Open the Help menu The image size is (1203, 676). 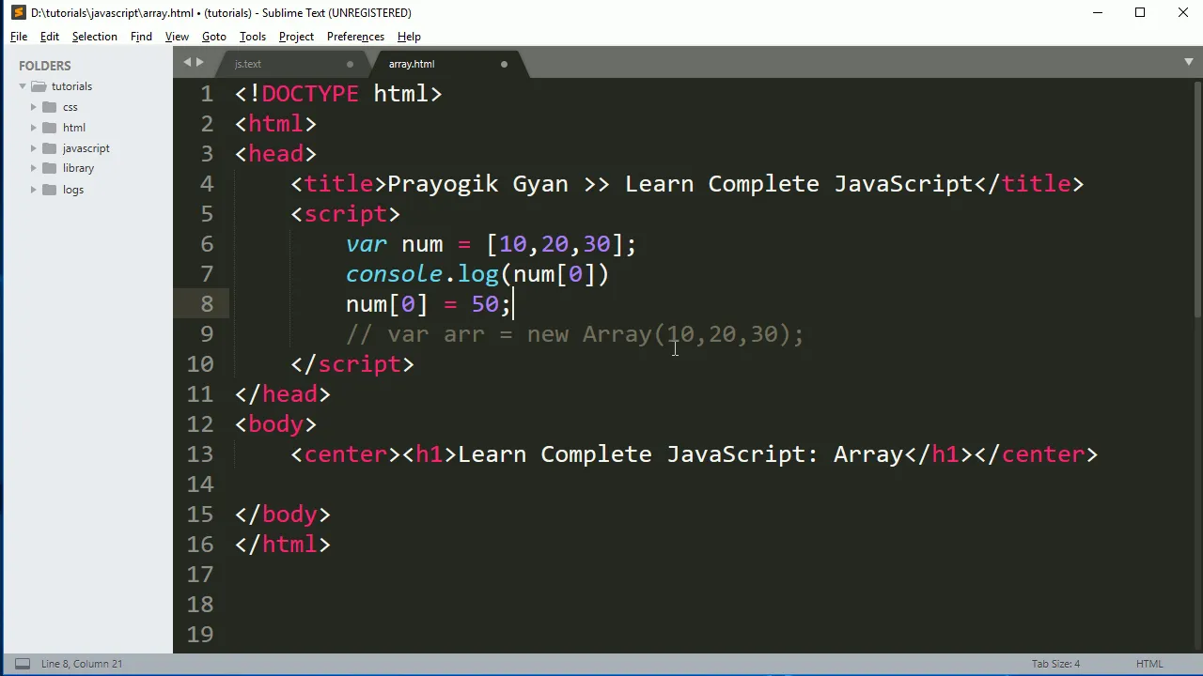[x=409, y=37]
